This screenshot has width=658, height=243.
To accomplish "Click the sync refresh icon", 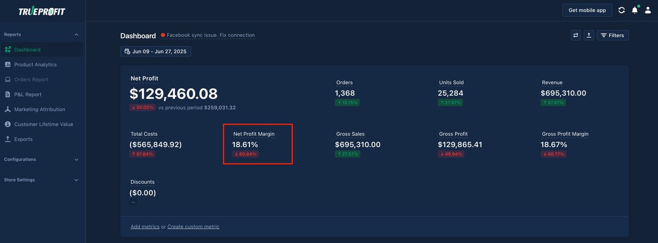I will point(621,10).
